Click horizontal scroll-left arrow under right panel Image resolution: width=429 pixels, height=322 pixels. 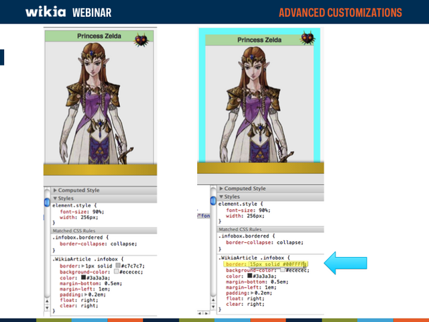[200, 313]
